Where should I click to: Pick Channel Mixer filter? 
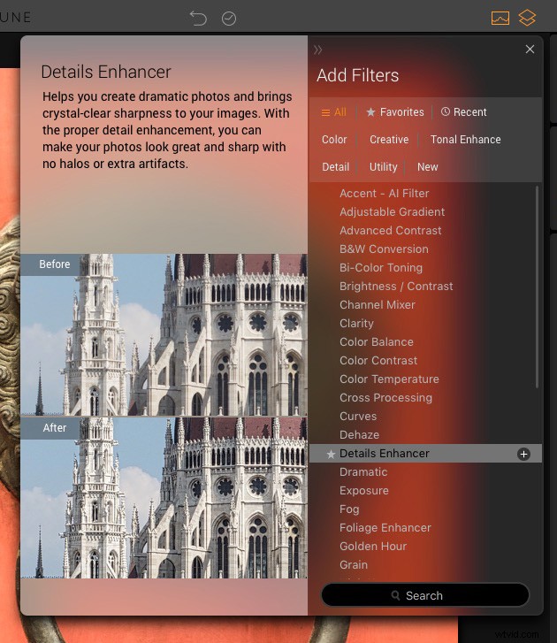coord(377,305)
